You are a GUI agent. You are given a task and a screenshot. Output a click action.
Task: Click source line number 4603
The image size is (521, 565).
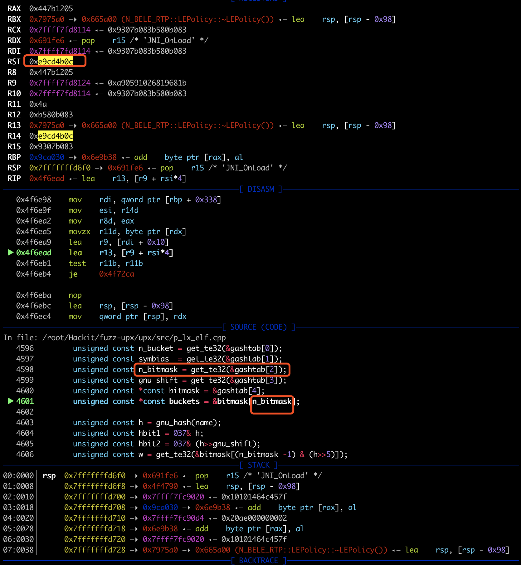(25, 423)
